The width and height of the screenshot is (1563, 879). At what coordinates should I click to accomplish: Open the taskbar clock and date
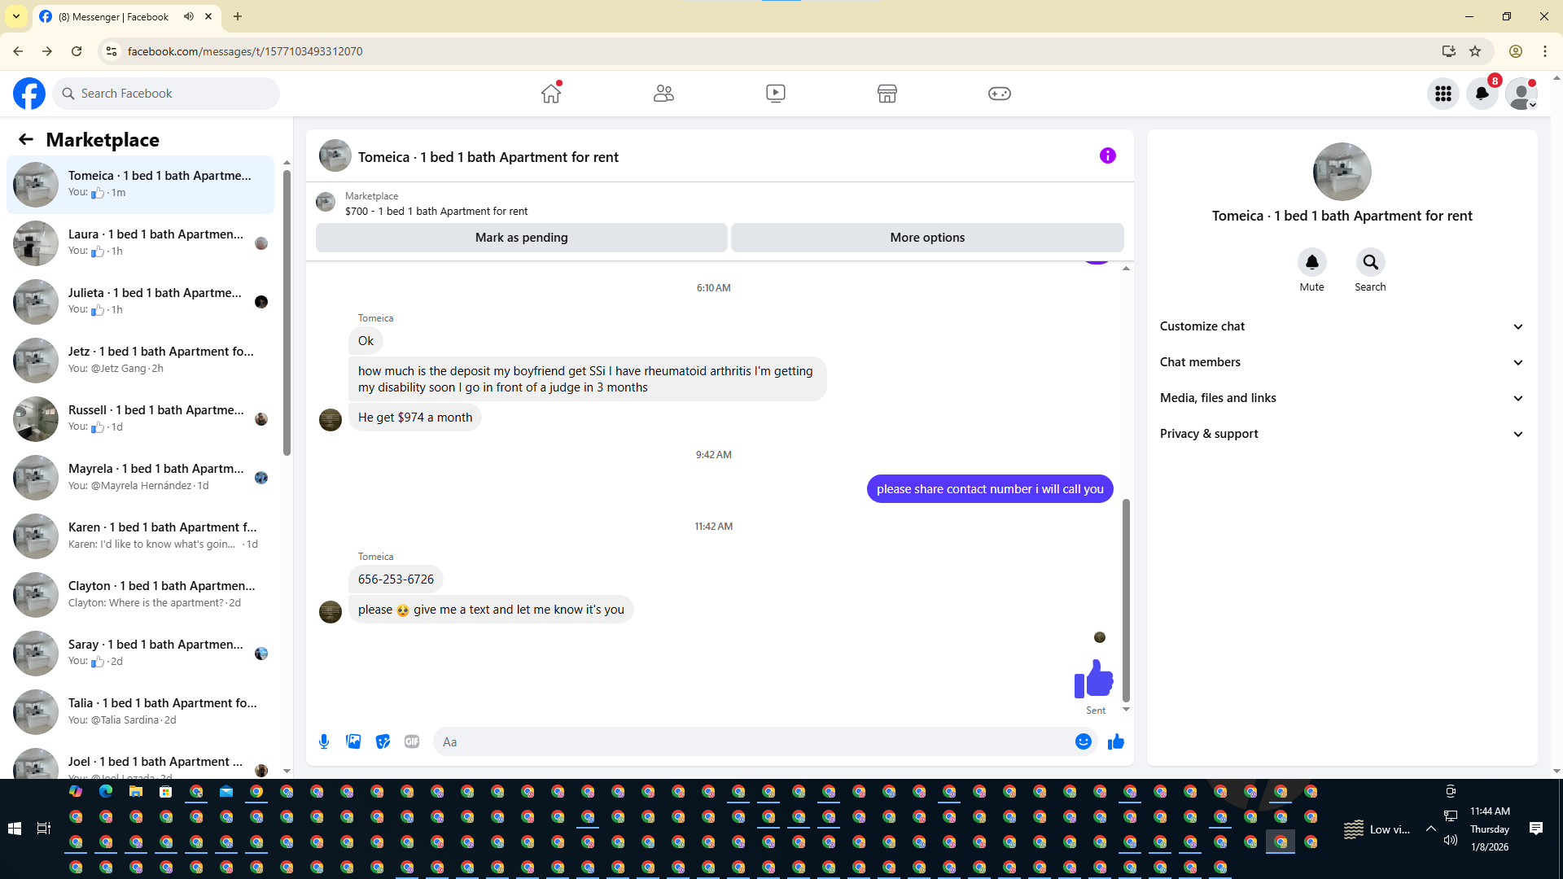click(1490, 829)
